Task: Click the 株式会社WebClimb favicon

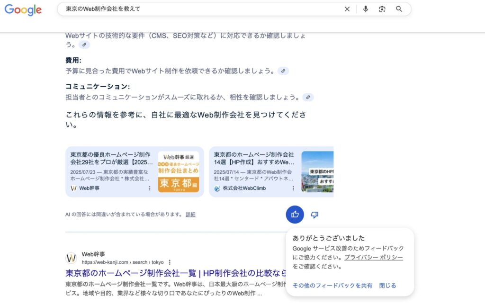Action: coord(217,188)
